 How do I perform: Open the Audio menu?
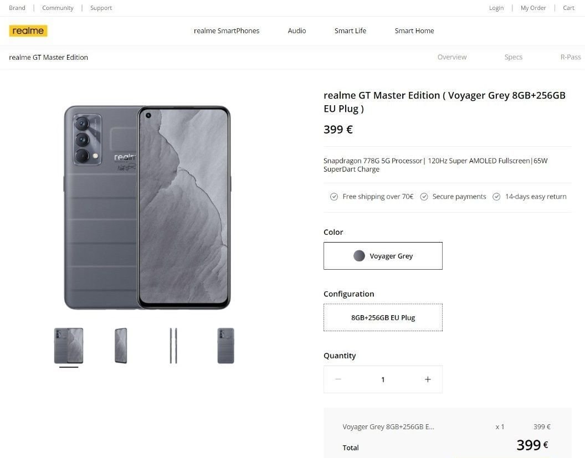click(296, 31)
